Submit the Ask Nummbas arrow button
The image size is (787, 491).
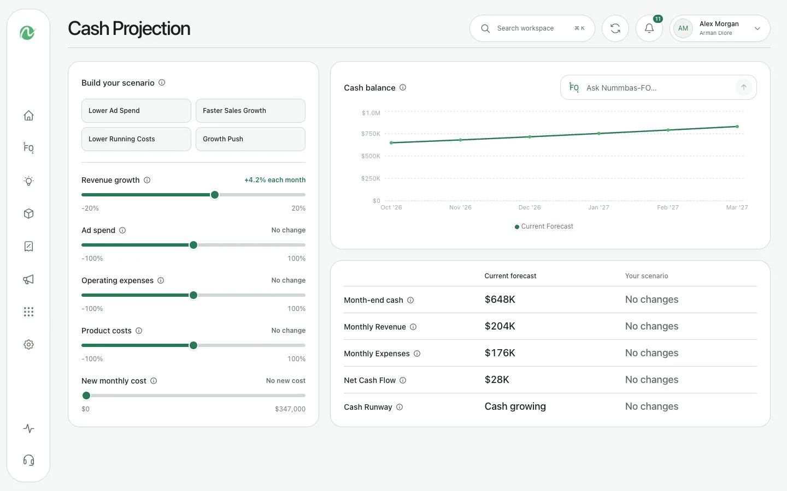[744, 87]
